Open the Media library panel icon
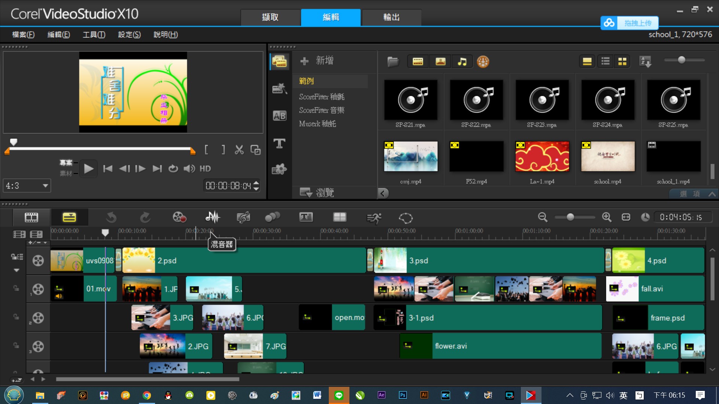This screenshot has height=404, width=719. pyautogui.click(x=279, y=62)
